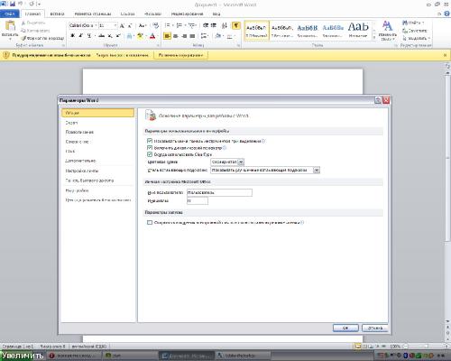Image resolution: width=451 pixels, height=361 pixels.
Task: Open the File tab
Action: (x=10, y=14)
